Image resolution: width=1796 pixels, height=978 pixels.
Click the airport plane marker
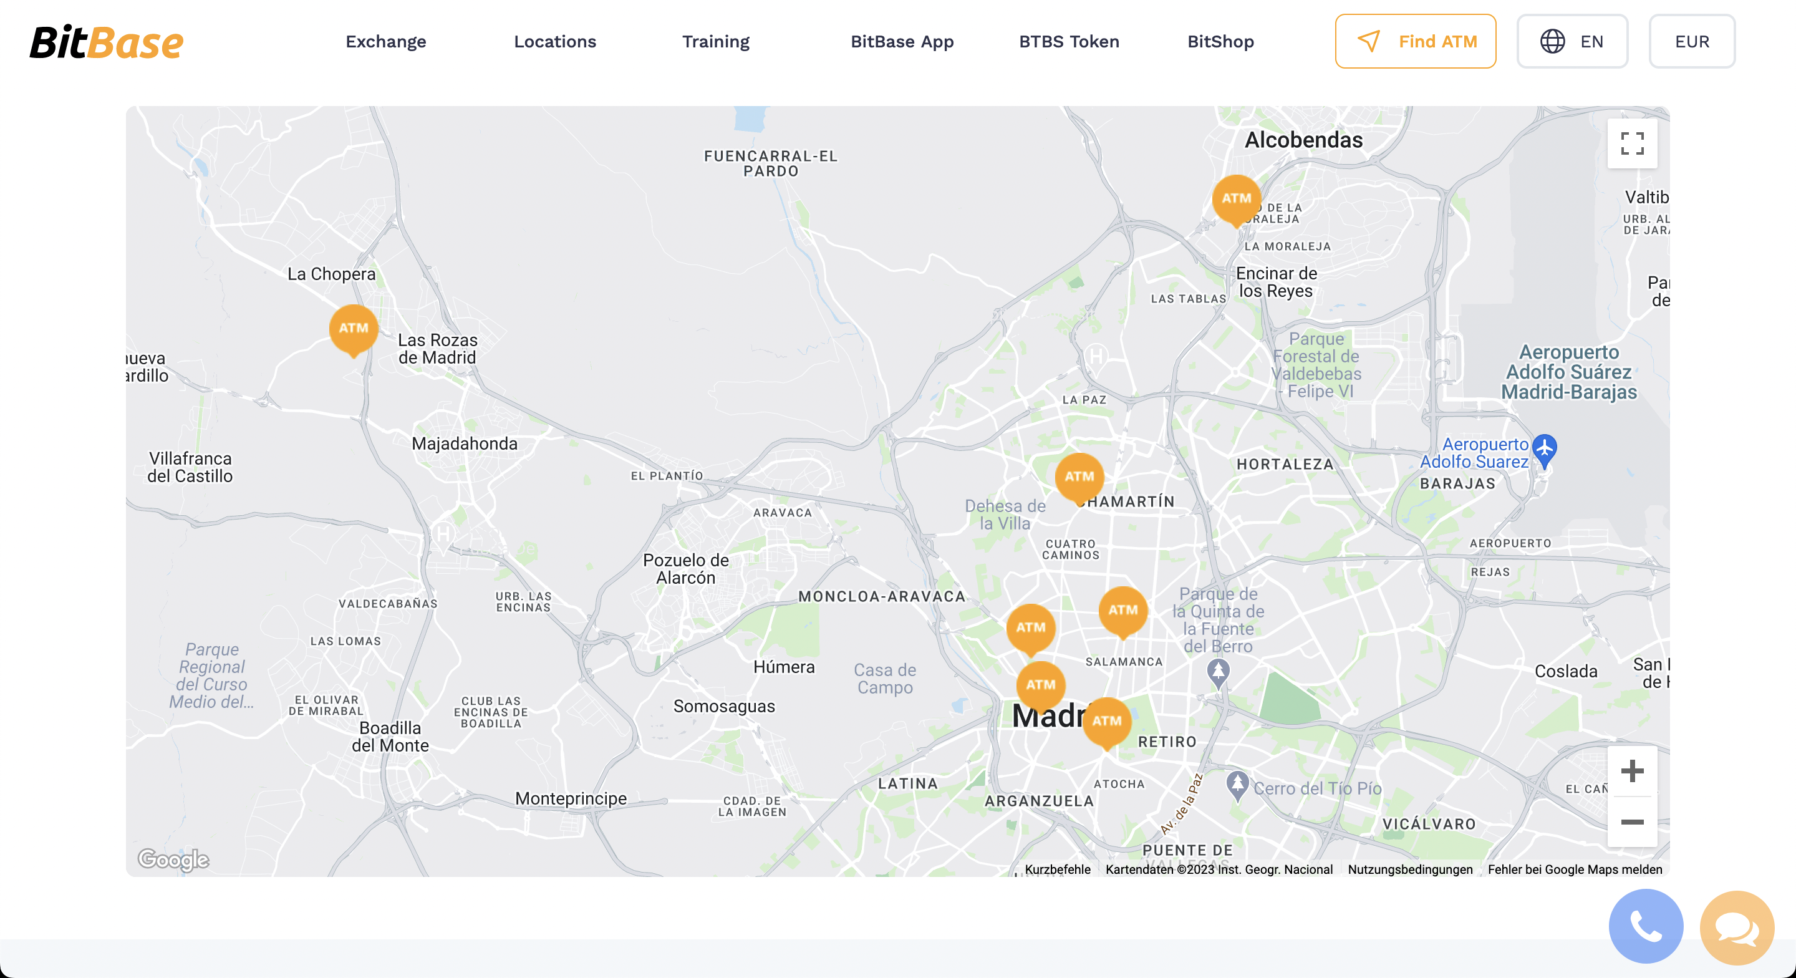[1544, 450]
